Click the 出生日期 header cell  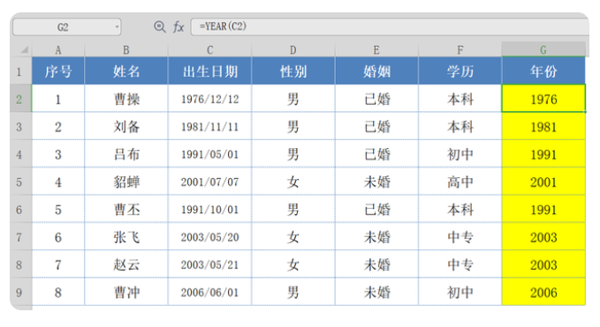tap(209, 71)
